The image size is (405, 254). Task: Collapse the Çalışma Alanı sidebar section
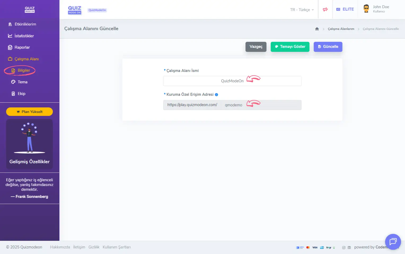tap(27, 59)
